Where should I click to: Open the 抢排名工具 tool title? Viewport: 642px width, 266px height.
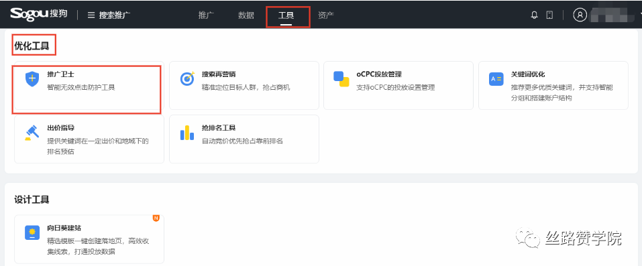pos(219,128)
